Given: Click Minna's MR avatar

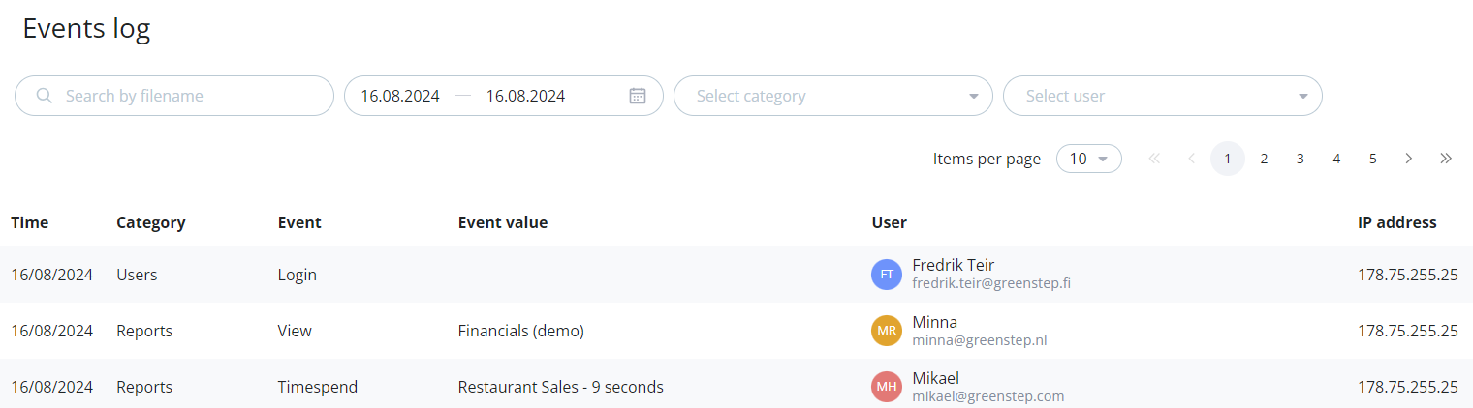Looking at the screenshot, I should [887, 331].
